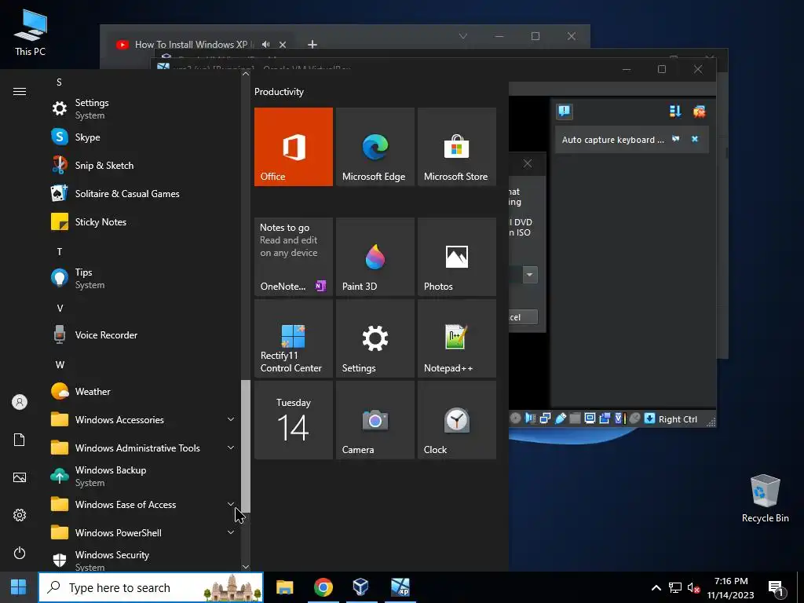Open Microsoft Store tile
Viewport: 804px width, 603px height.
click(x=456, y=147)
